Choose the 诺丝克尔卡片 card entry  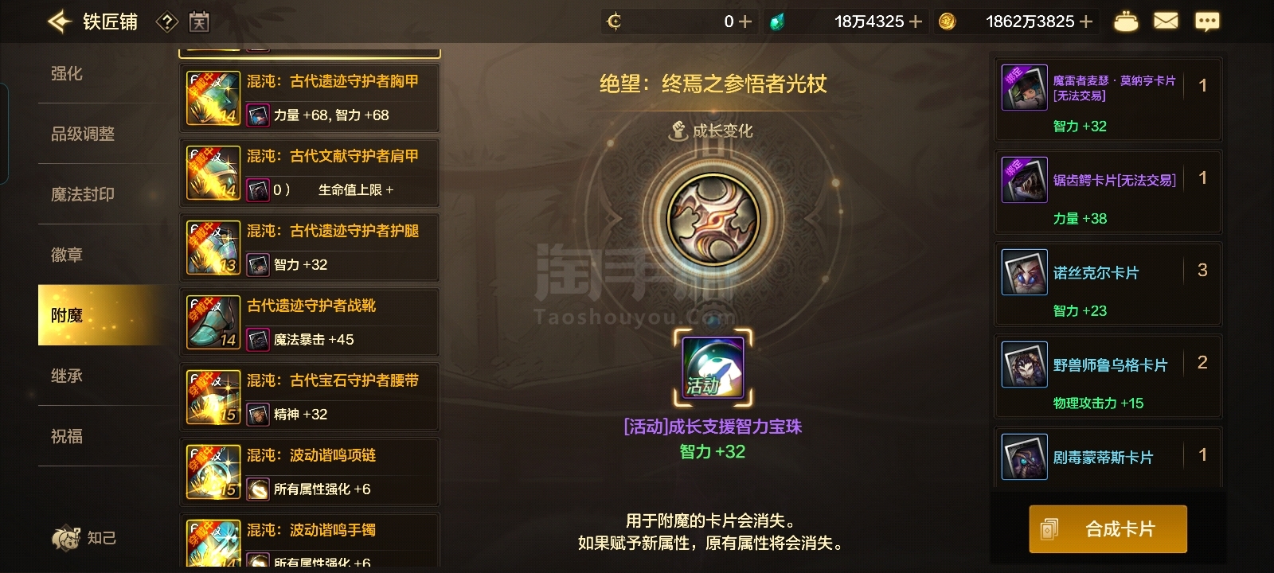[x=1108, y=284]
